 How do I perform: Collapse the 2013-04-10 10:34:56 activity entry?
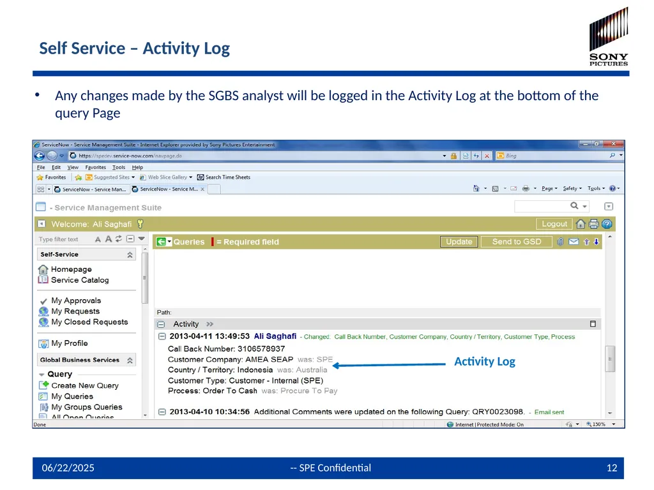[162, 412]
